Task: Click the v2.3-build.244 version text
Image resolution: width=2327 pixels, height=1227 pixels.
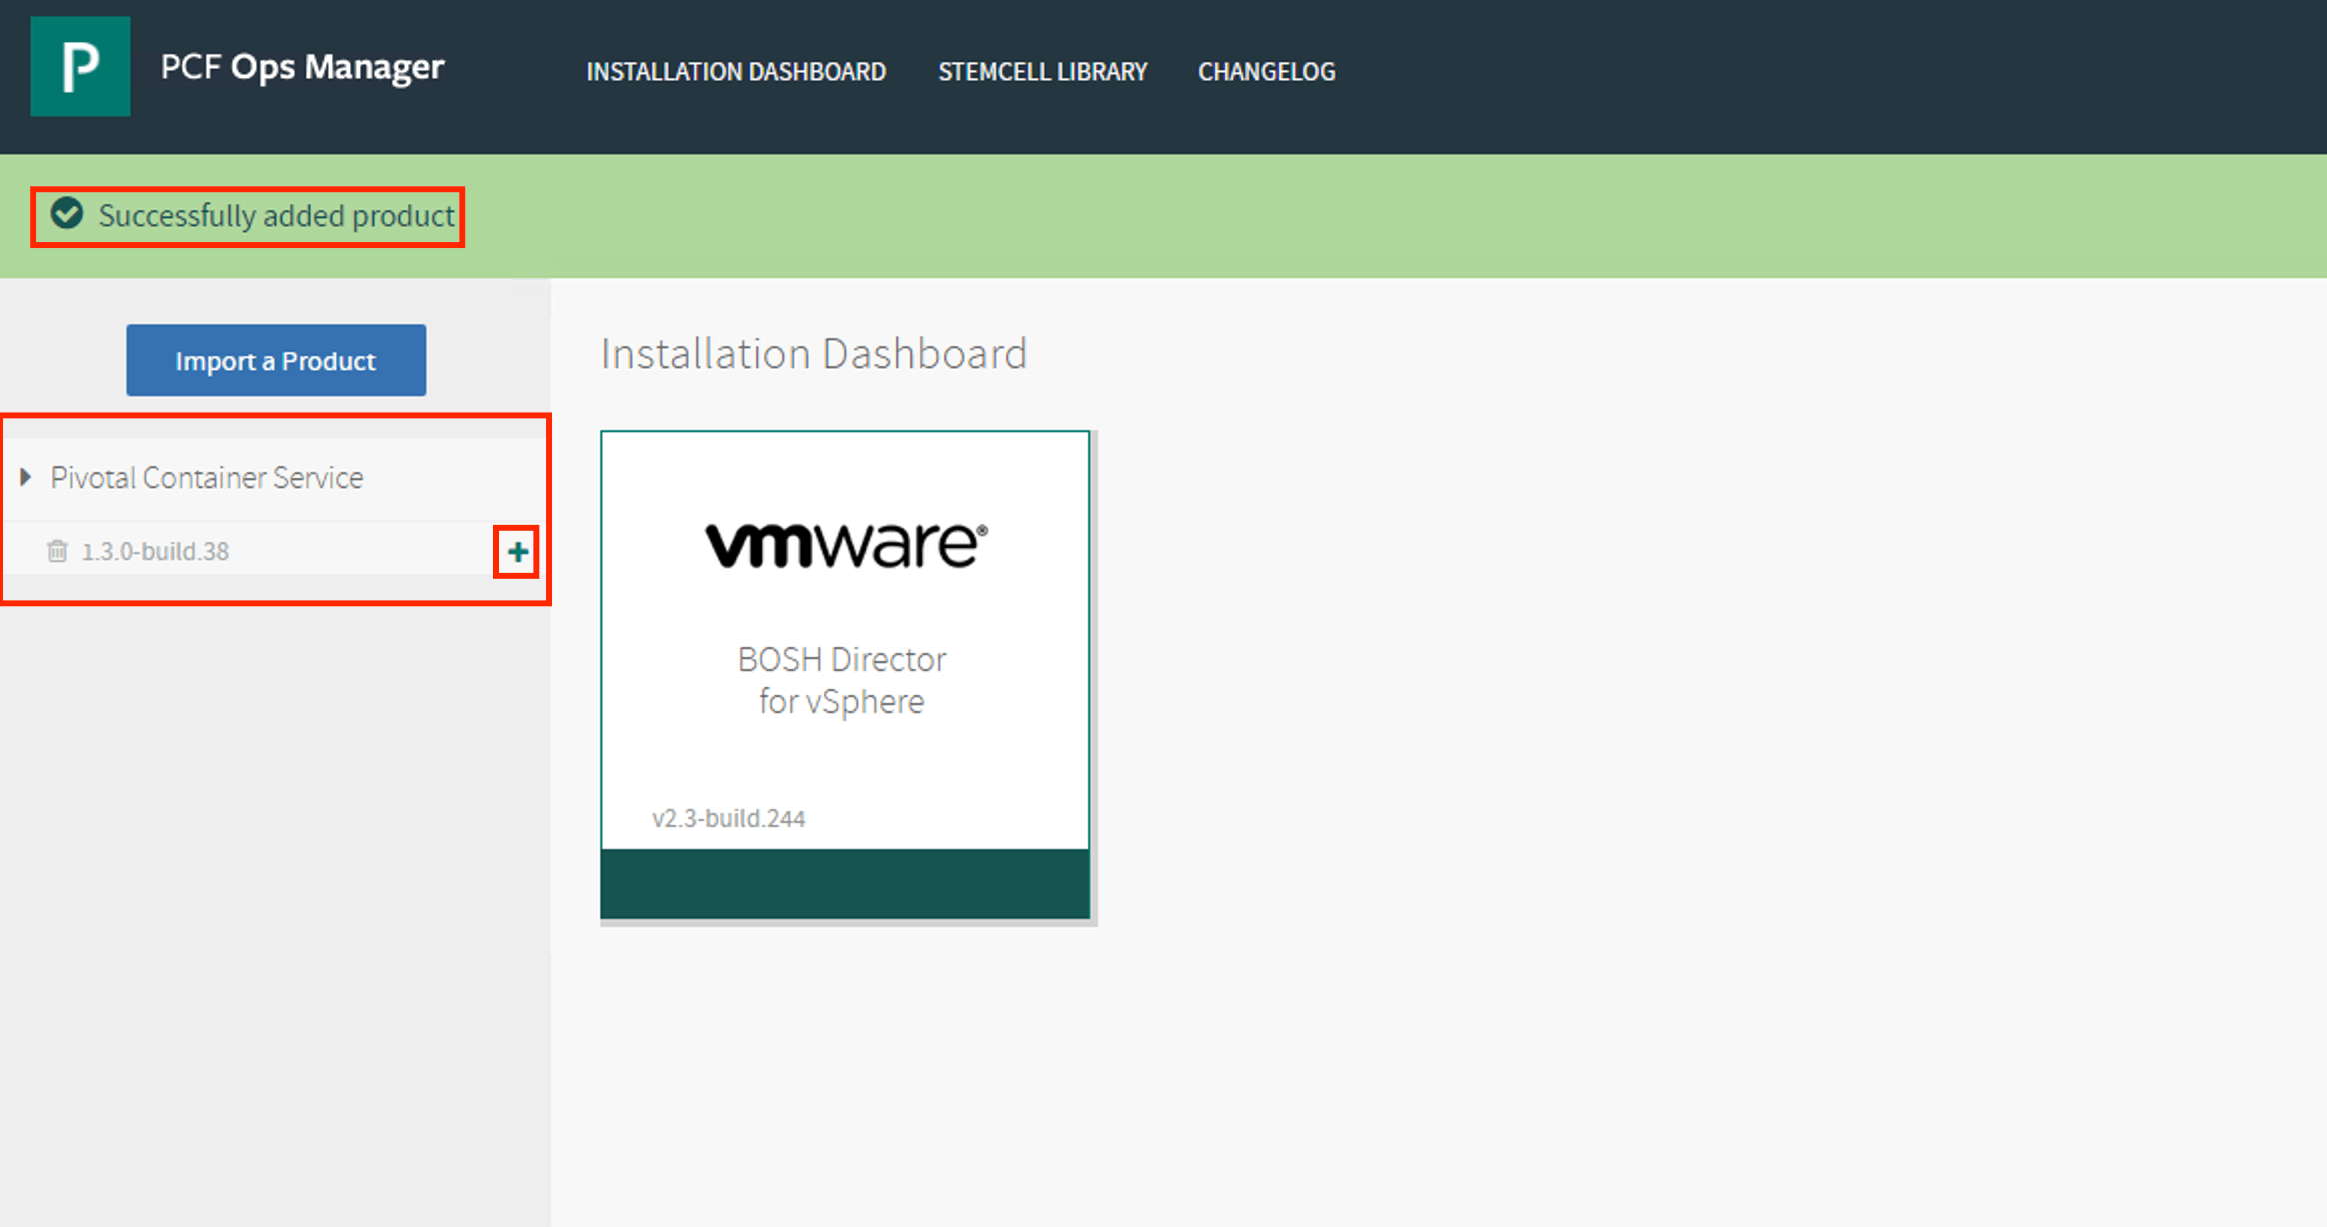Action: (728, 819)
